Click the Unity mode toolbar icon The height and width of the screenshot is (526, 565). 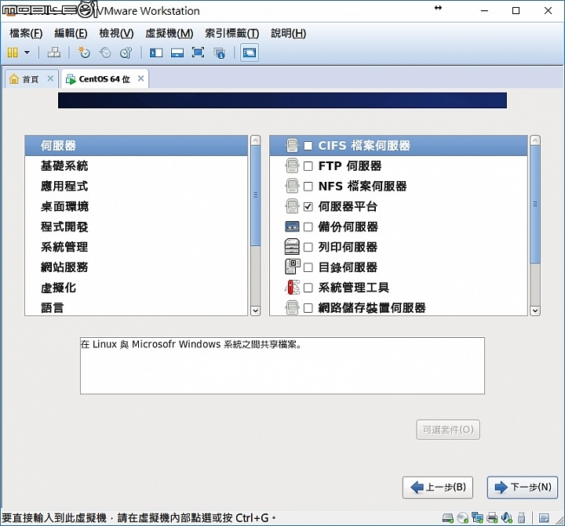[x=220, y=53]
